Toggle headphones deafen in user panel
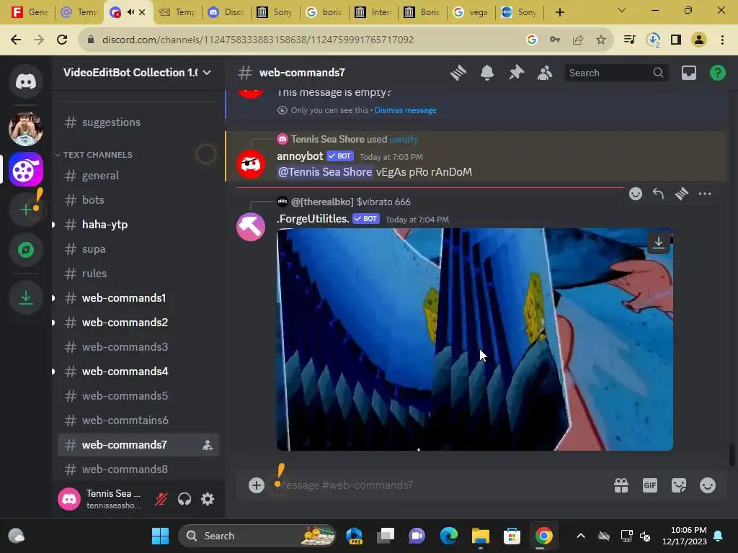738x553 pixels. pos(184,499)
